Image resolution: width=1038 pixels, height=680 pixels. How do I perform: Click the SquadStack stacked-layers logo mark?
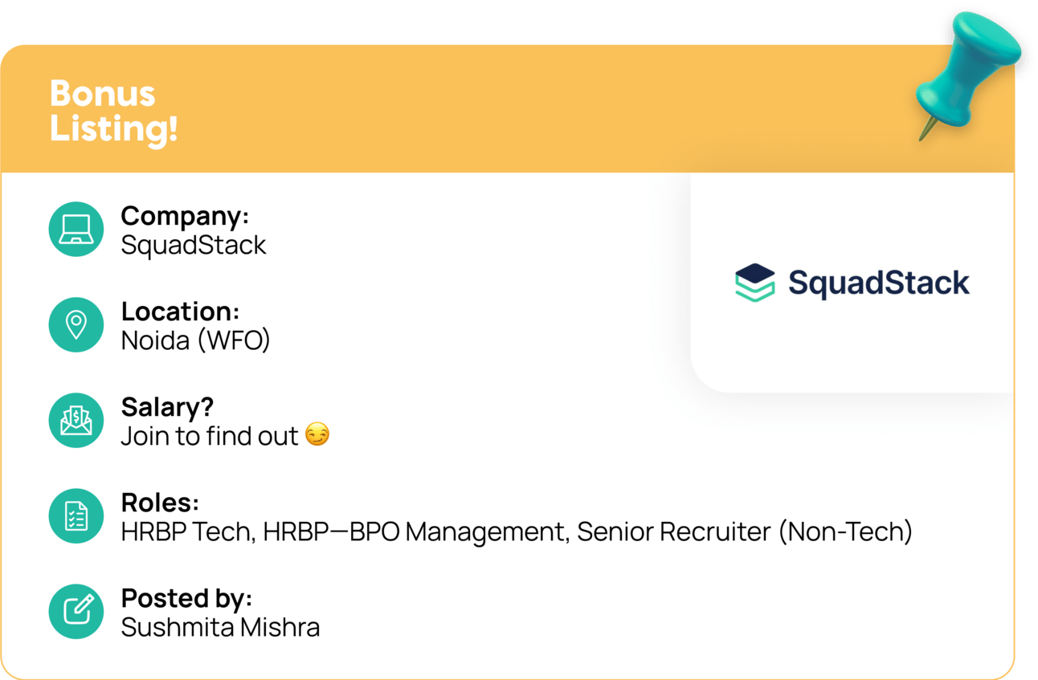(x=755, y=283)
